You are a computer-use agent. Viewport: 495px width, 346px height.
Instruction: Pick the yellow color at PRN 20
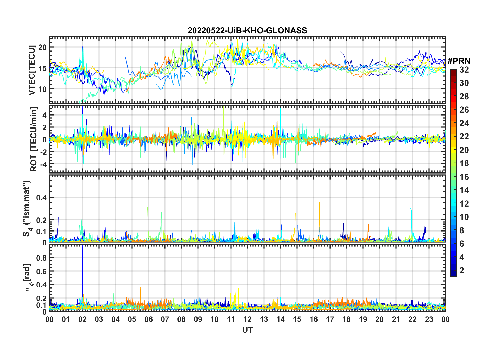point(453,150)
